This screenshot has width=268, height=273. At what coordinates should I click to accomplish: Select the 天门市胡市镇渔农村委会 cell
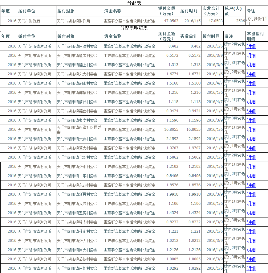(x=80, y=56)
